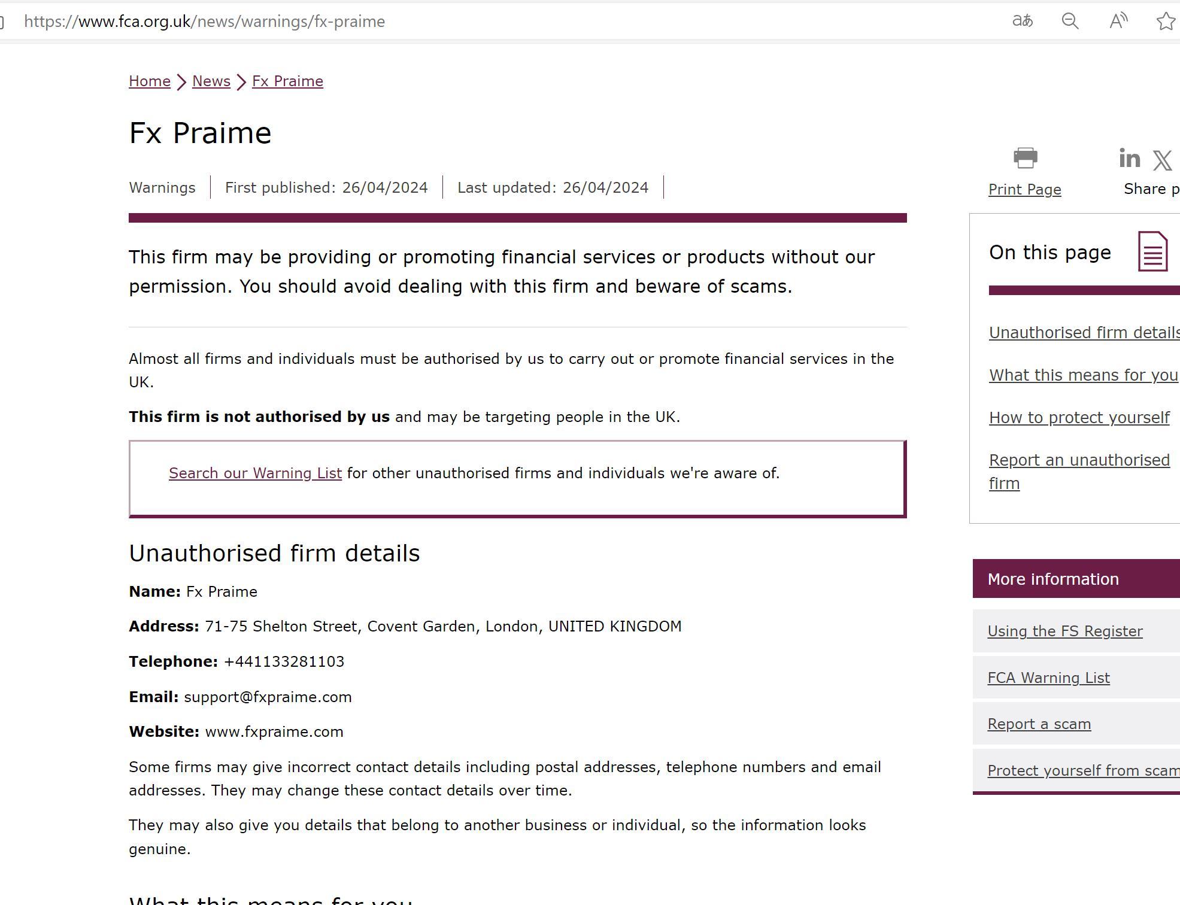1180x905 pixels.
Task: Open Using the FS Register link
Action: (1065, 631)
